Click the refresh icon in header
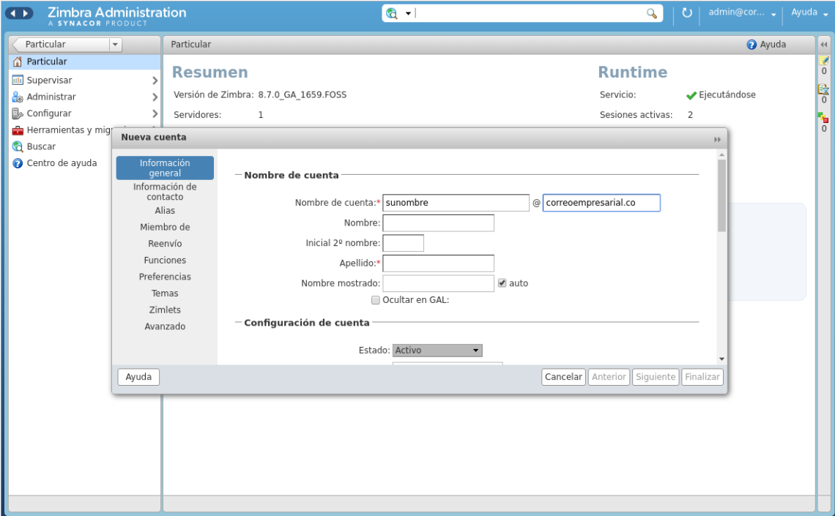 [x=686, y=13]
